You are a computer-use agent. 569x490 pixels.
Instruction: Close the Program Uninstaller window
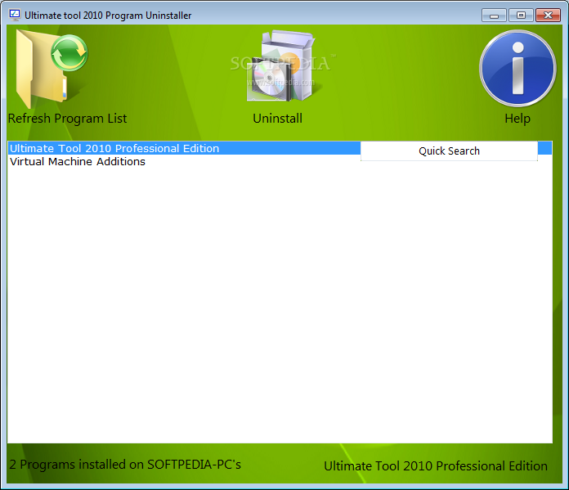[548, 16]
